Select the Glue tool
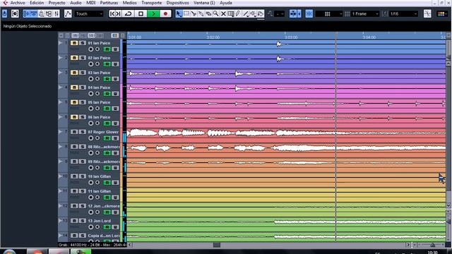 click(201, 13)
